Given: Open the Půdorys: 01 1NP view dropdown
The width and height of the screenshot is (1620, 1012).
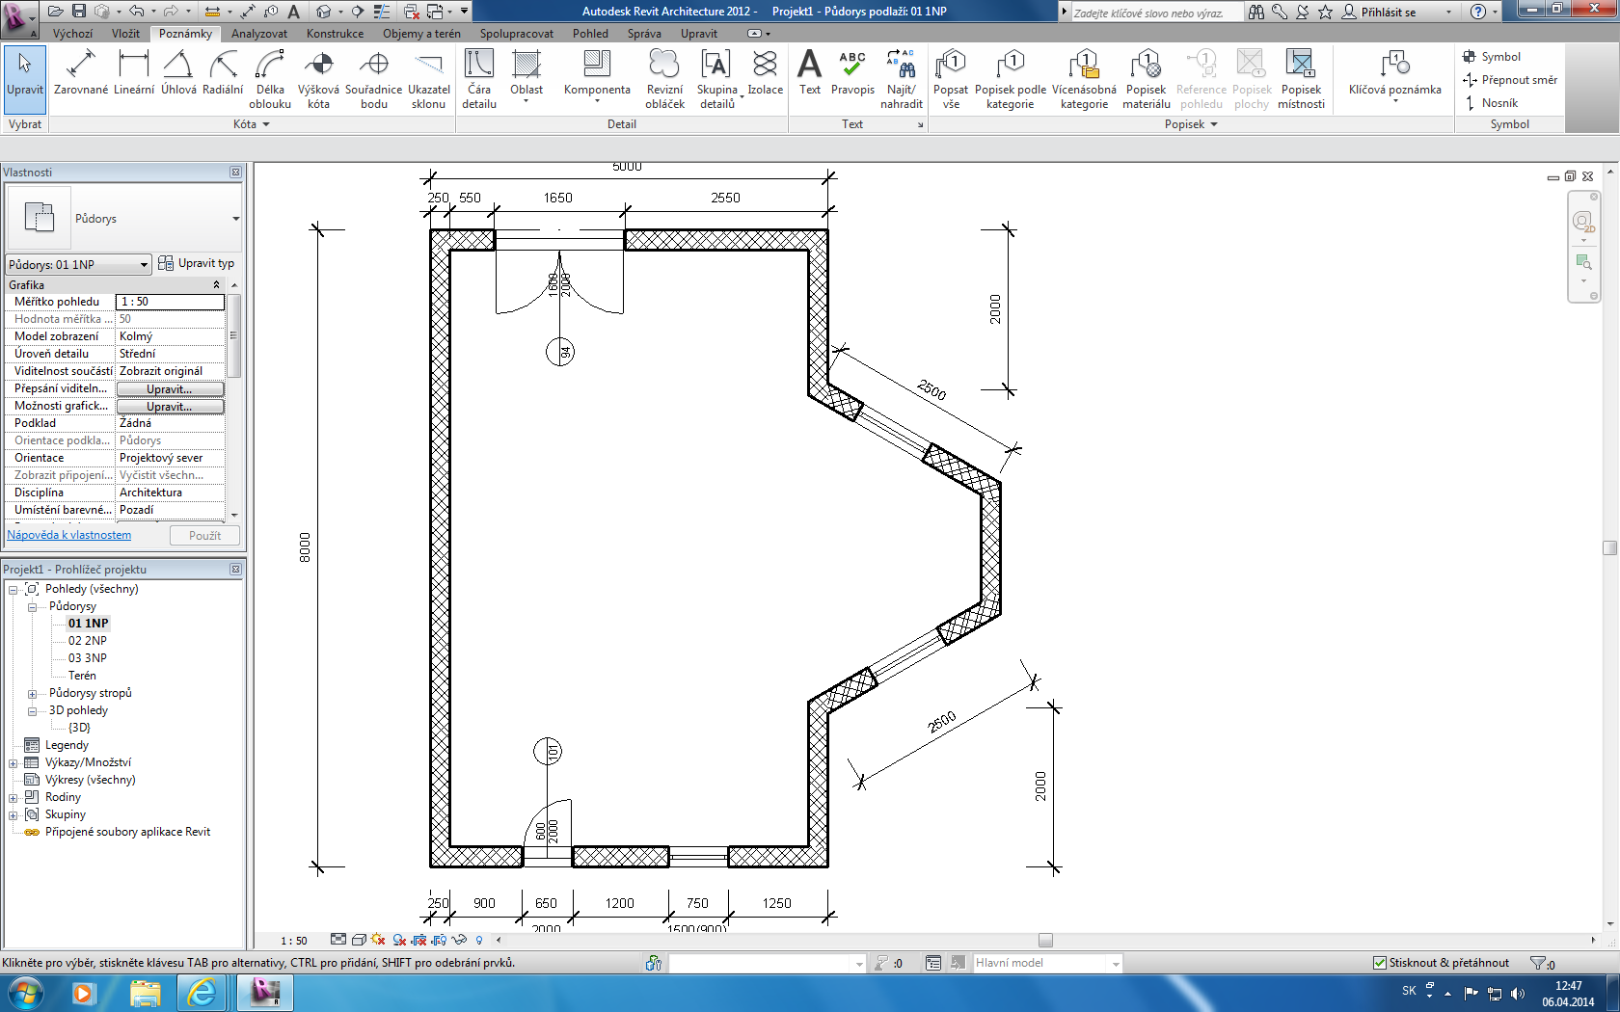Looking at the screenshot, I should [78, 264].
